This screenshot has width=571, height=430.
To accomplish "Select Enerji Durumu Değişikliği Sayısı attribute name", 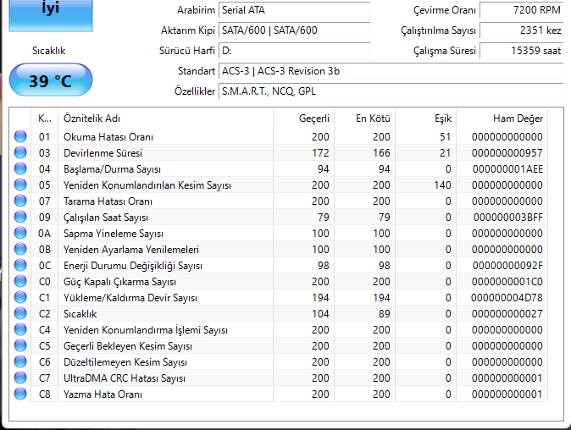I will pyautogui.click(x=133, y=266).
